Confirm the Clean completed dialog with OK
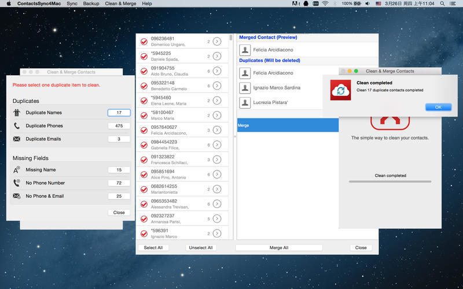The width and height of the screenshot is (463, 289). (x=438, y=107)
